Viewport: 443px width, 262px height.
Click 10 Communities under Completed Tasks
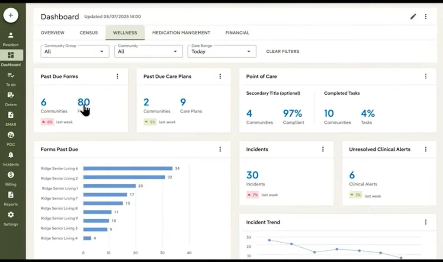click(337, 117)
